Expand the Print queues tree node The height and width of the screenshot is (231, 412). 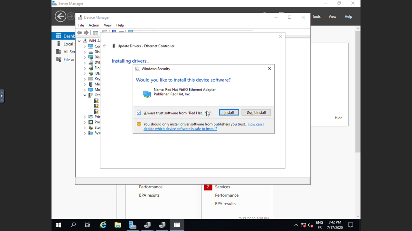pyautogui.click(x=85, y=117)
